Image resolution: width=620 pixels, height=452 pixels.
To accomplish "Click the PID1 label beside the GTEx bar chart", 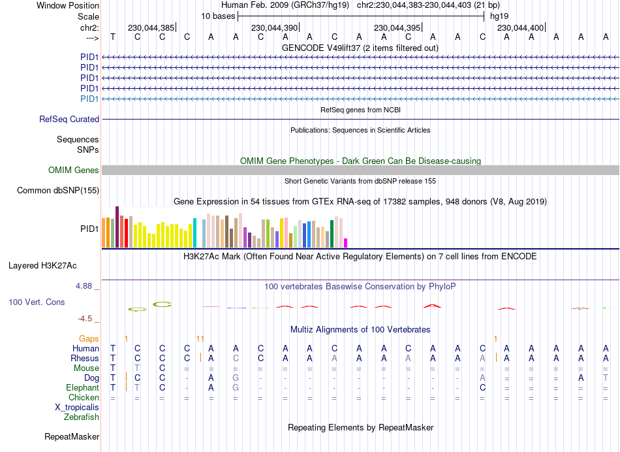I will (x=89, y=229).
